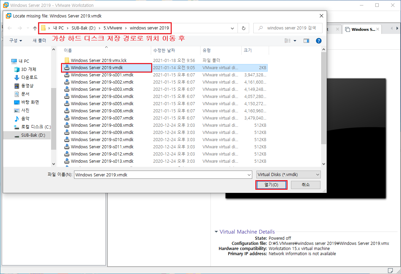
Task: Change view layout icon
Action: pyautogui.click(x=288, y=41)
